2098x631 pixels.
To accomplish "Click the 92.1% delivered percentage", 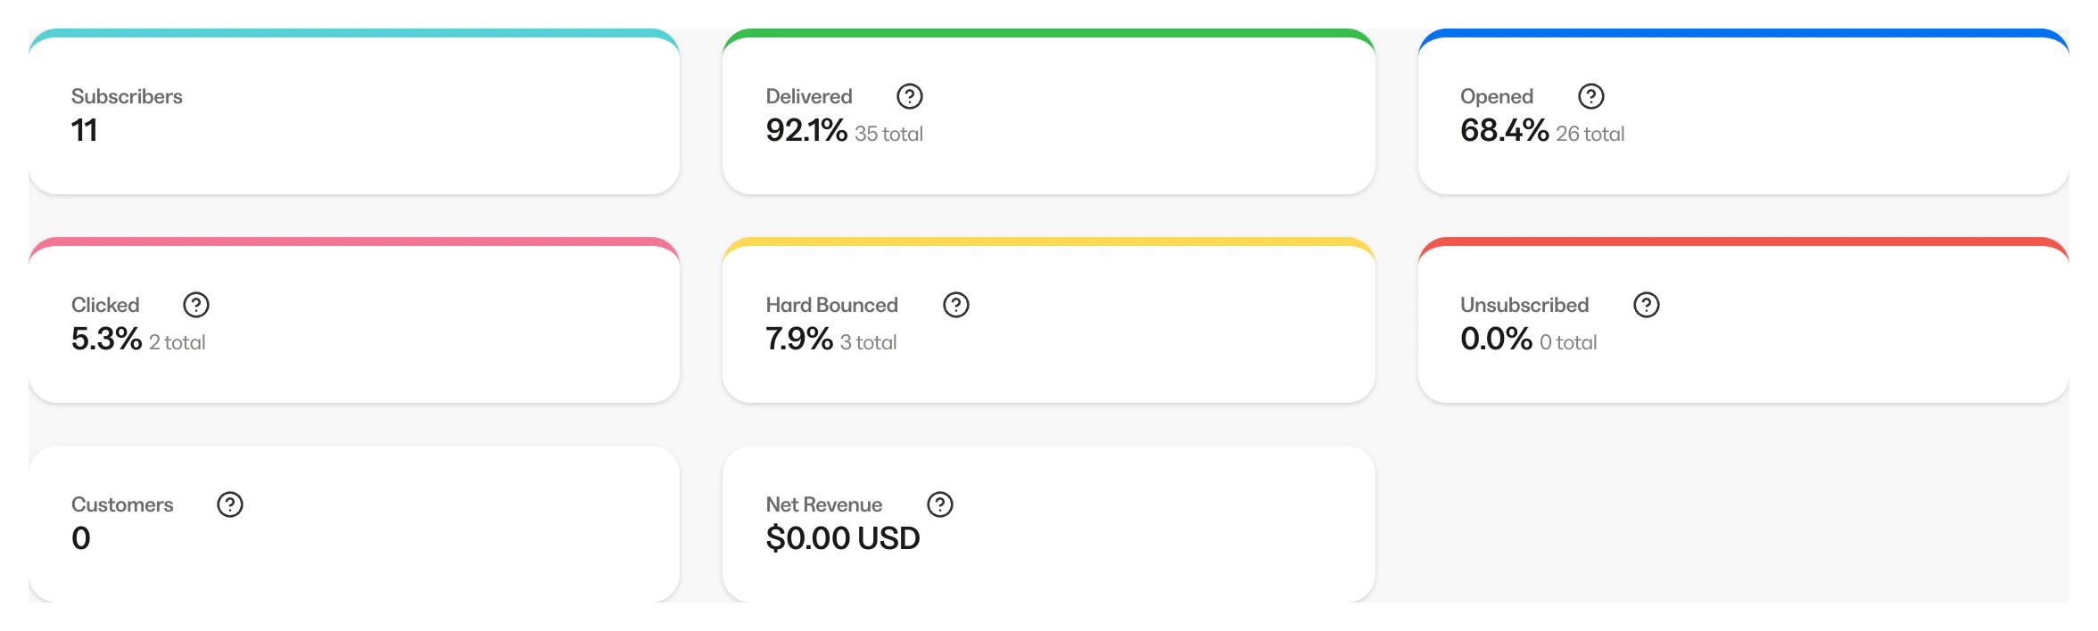I will pyautogui.click(x=805, y=131).
